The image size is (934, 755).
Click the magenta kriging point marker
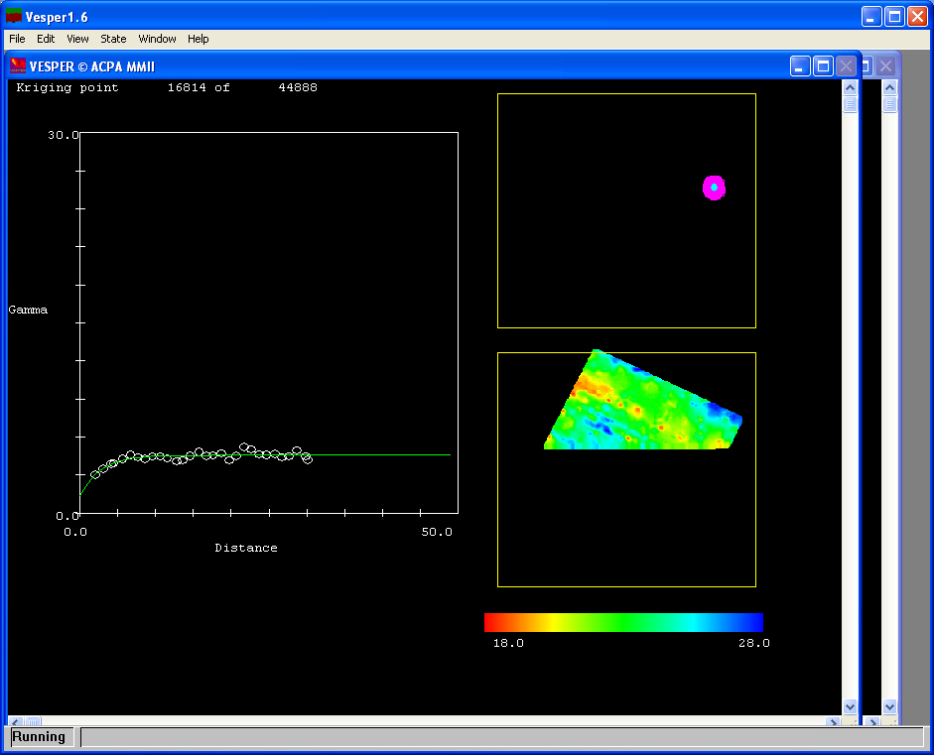(x=714, y=187)
